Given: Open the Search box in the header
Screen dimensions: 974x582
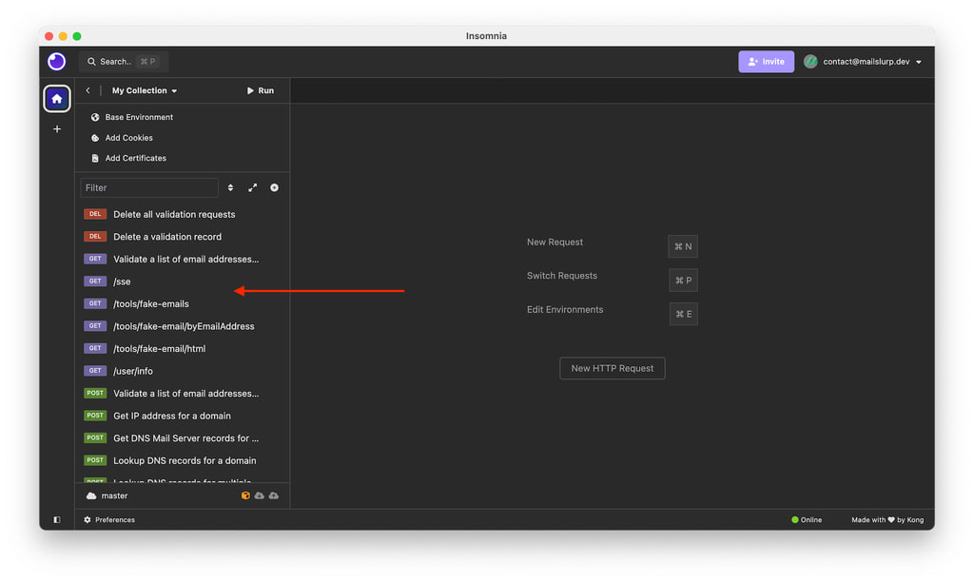Looking at the screenshot, I should pos(124,62).
